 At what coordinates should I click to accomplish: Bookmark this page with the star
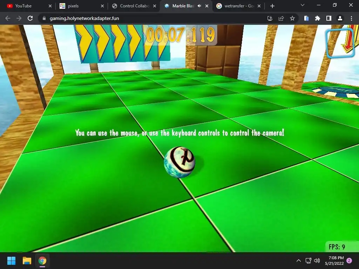tap(292, 18)
